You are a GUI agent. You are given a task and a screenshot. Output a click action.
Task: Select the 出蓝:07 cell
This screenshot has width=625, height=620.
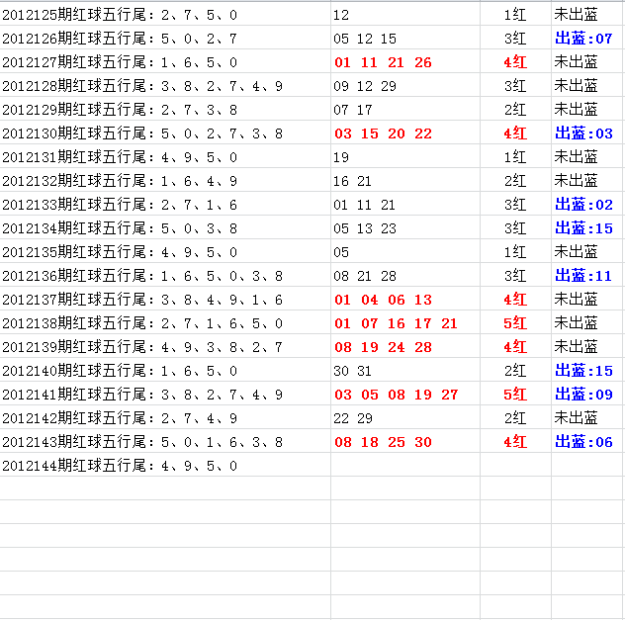coord(583,39)
